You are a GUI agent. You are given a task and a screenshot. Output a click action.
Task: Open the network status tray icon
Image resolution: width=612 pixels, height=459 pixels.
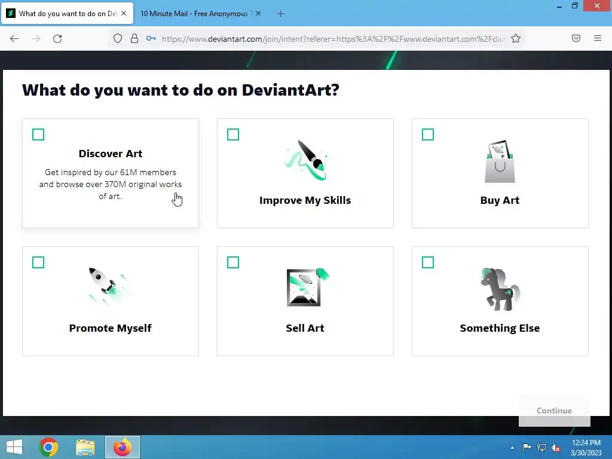pyautogui.click(x=541, y=447)
